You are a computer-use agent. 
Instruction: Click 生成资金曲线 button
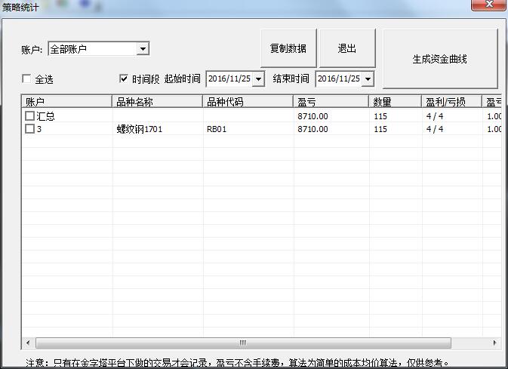439,59
